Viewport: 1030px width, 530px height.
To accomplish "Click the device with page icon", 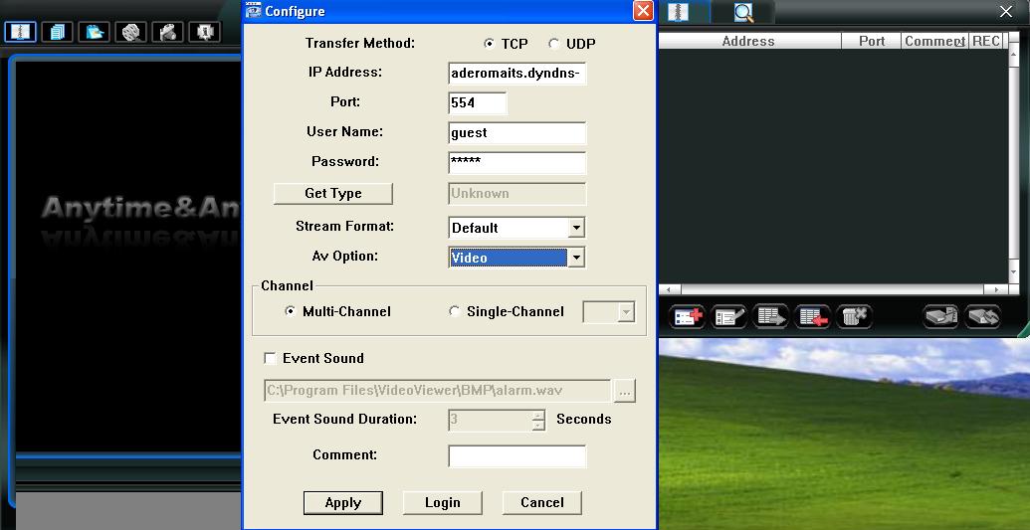I will 940,316.
